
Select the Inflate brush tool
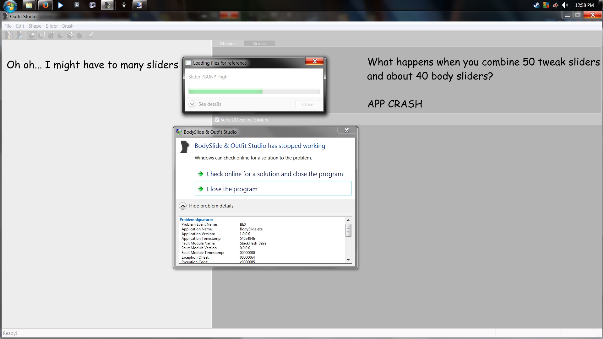[51, 35]
